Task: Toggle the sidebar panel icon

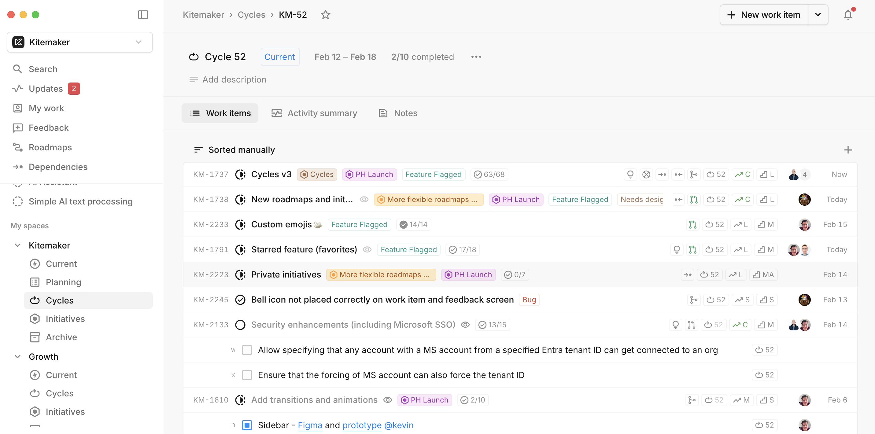Action: point(143,15)
